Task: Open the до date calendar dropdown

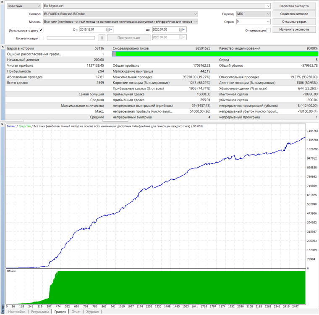Action: coord(182,29)
